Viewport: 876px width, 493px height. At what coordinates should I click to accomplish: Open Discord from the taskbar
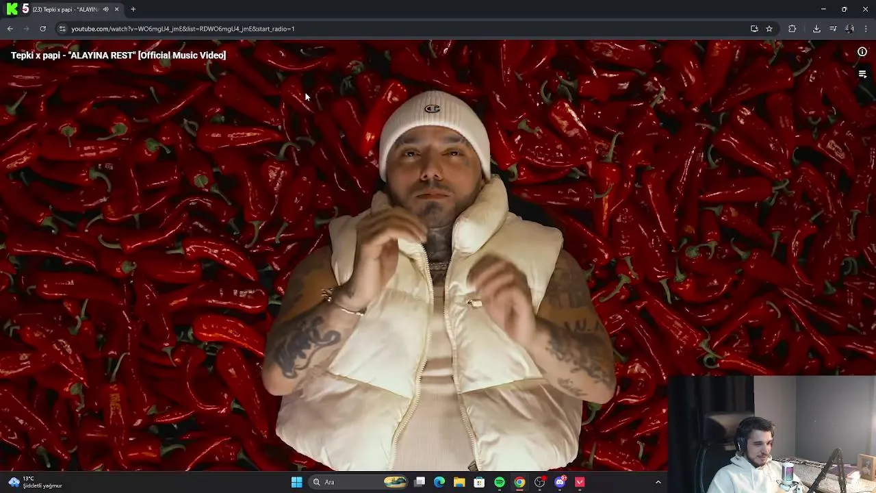(560, 482)
